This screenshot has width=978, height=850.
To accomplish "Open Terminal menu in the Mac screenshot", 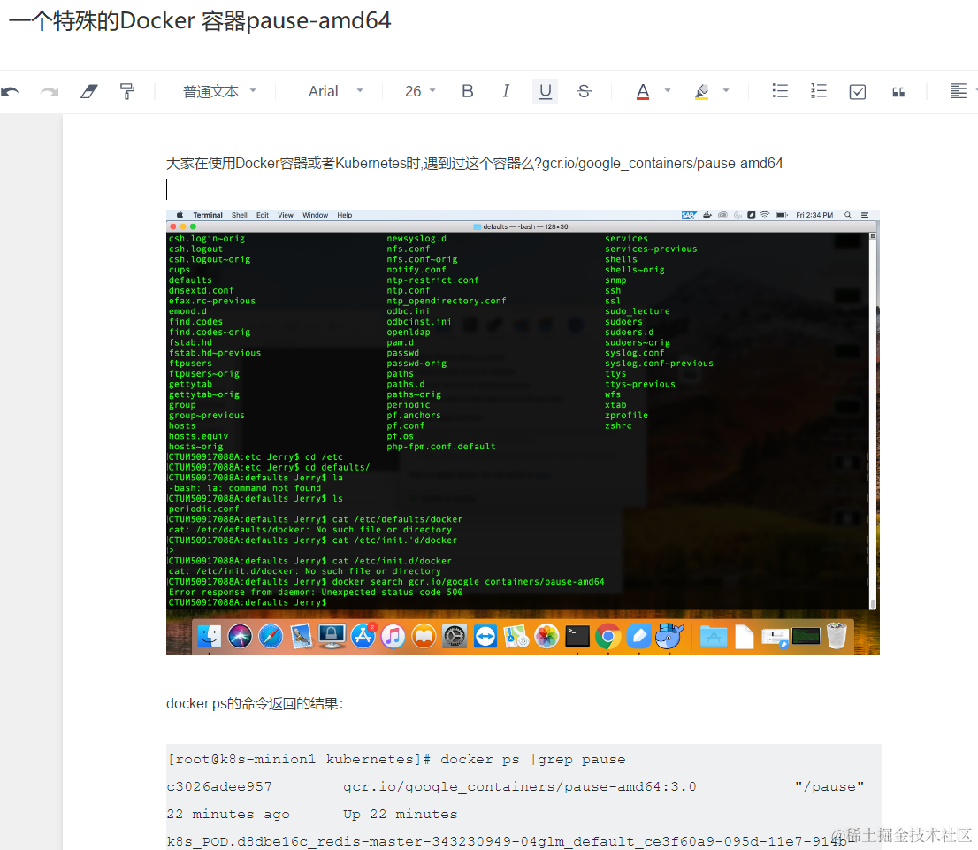I will click(208, 215).
